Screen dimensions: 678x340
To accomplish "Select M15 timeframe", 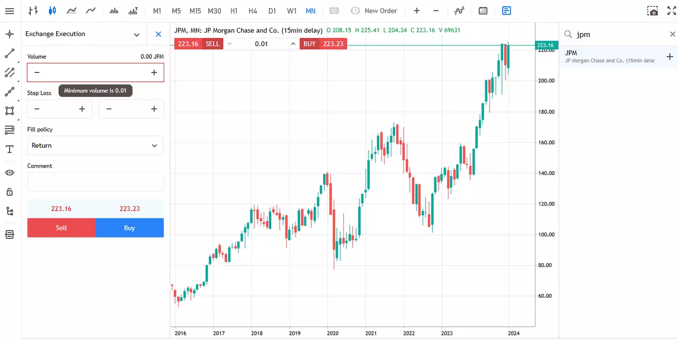I will [195, 11].
